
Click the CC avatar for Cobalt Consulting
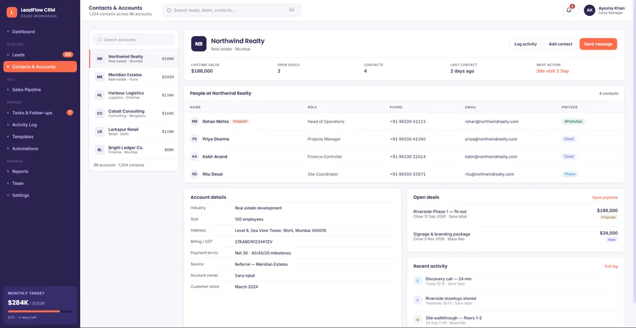tap(99, 113)
